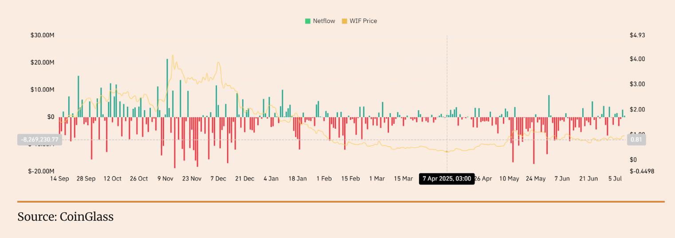Click the 0.81 price marker on right axis
This screenshot has height=238, width=675.
(636, 140)
